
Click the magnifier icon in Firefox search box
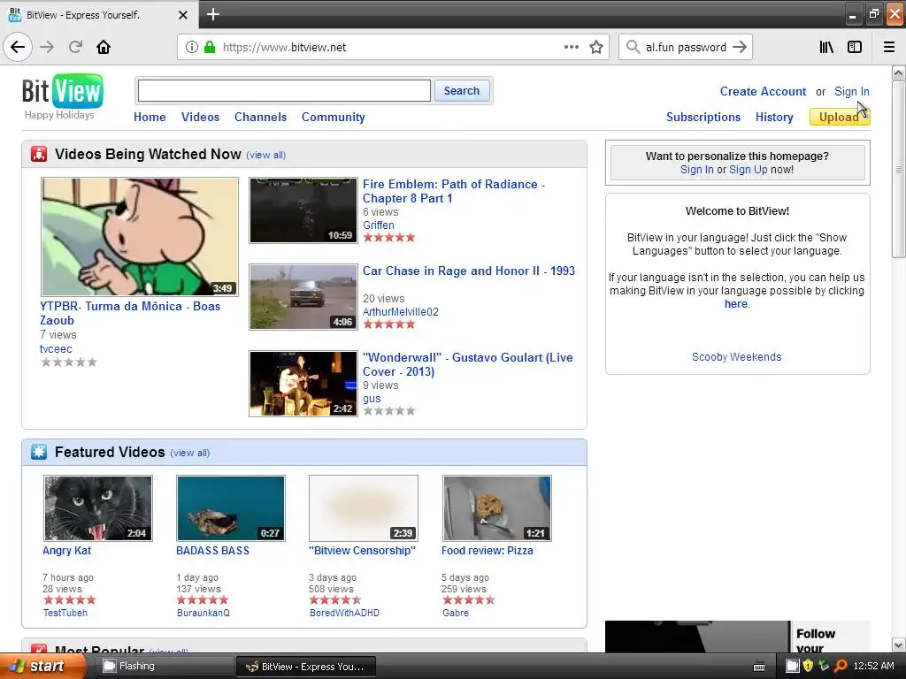(x=633, y=47)
